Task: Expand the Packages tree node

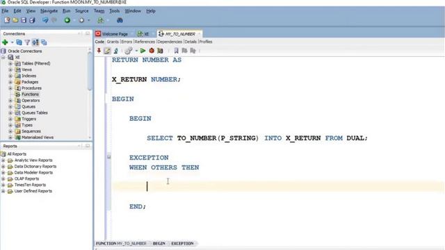Action: pos(10,82)
